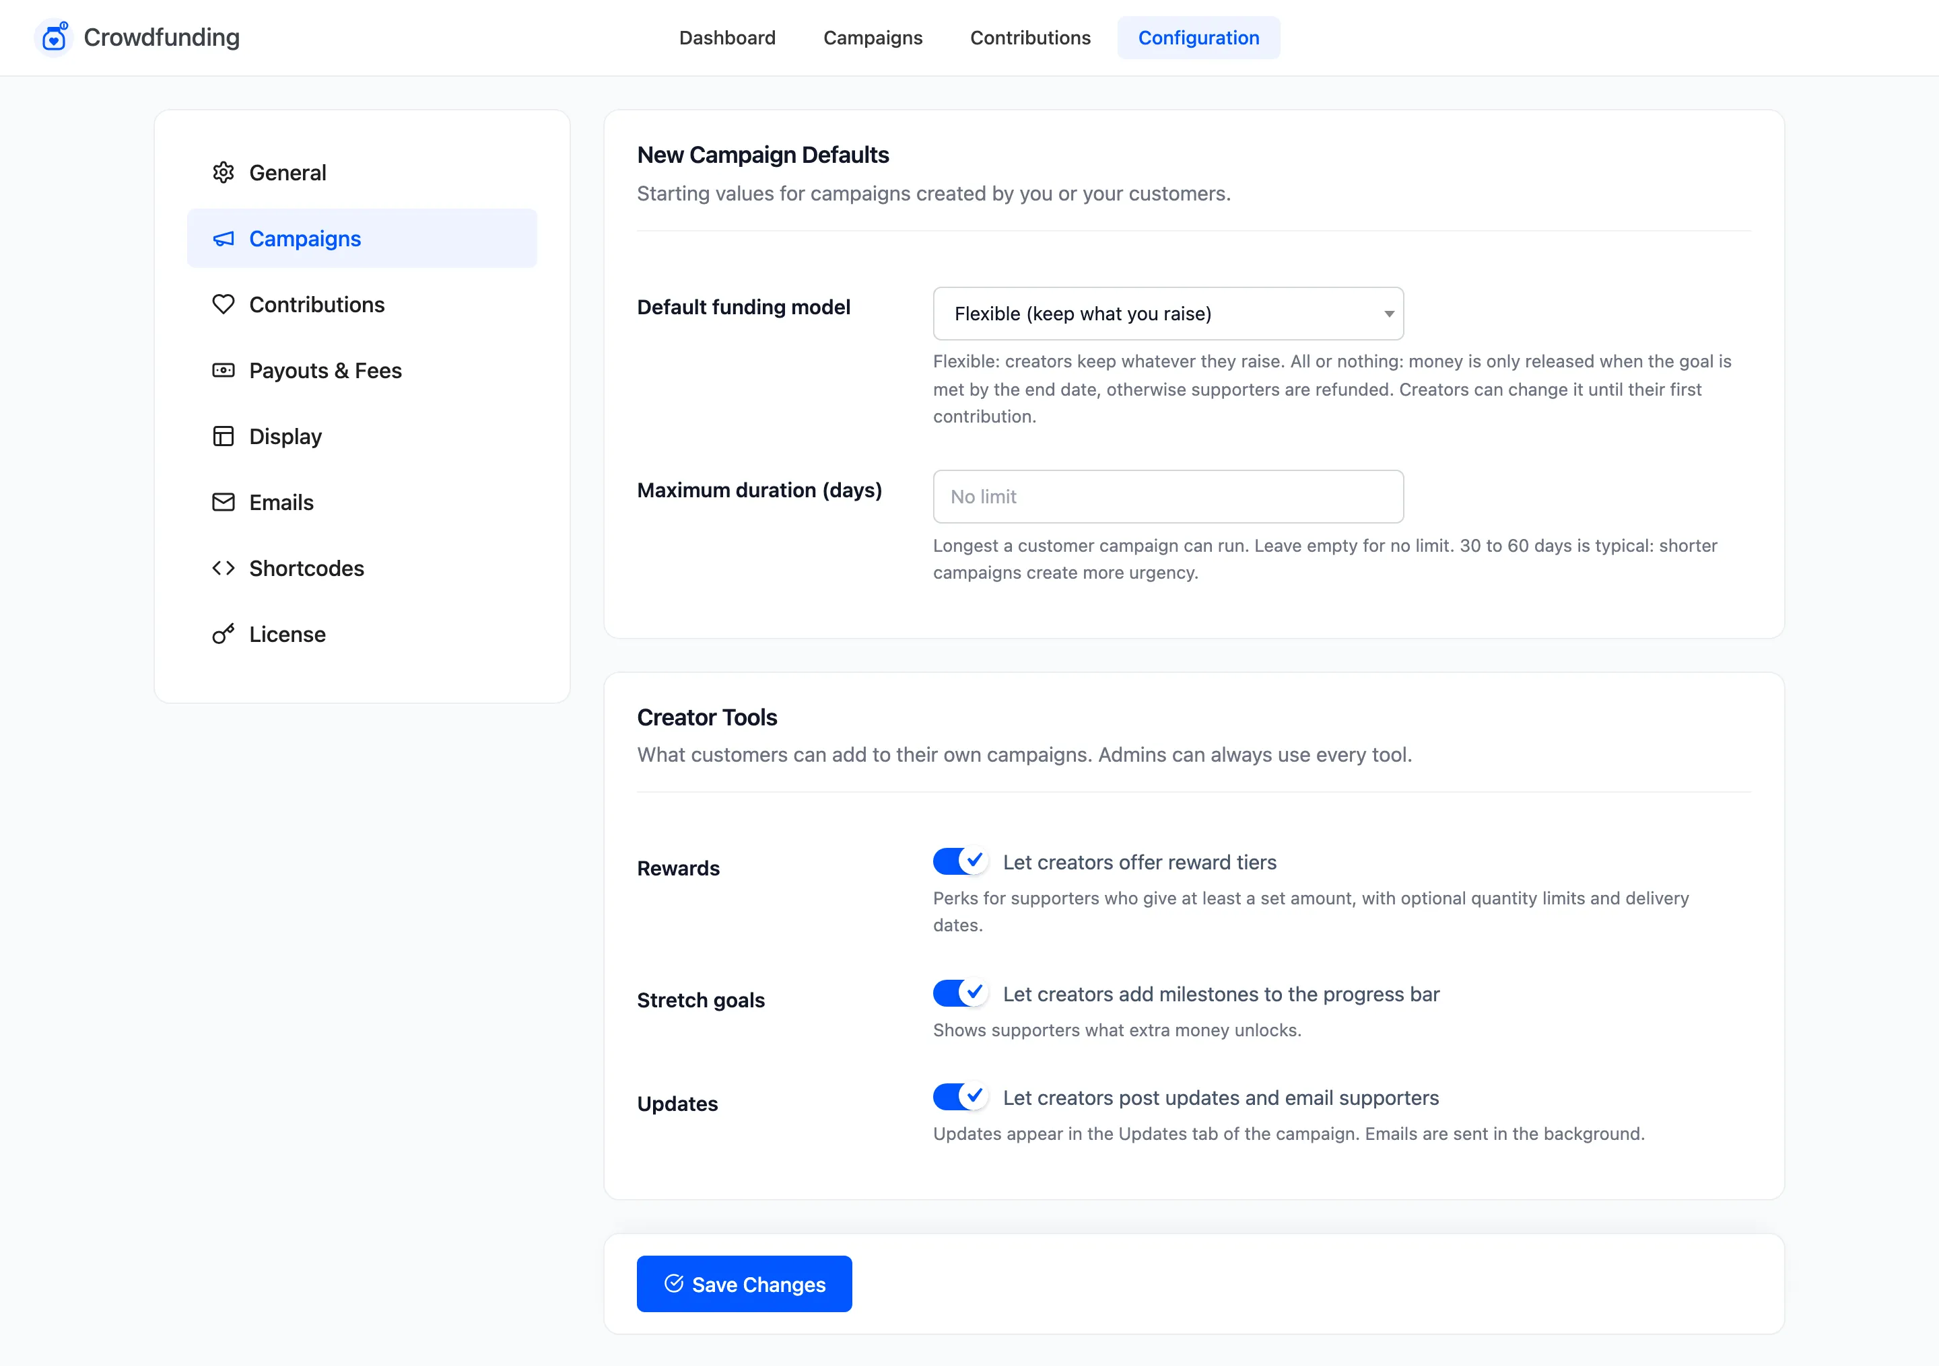Open General settings in sidebar
Viewport: 1939px width, 1366px height.
(x=362, y=172)
